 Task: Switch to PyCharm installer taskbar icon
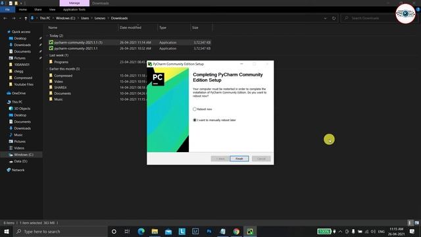click(250, 231)
